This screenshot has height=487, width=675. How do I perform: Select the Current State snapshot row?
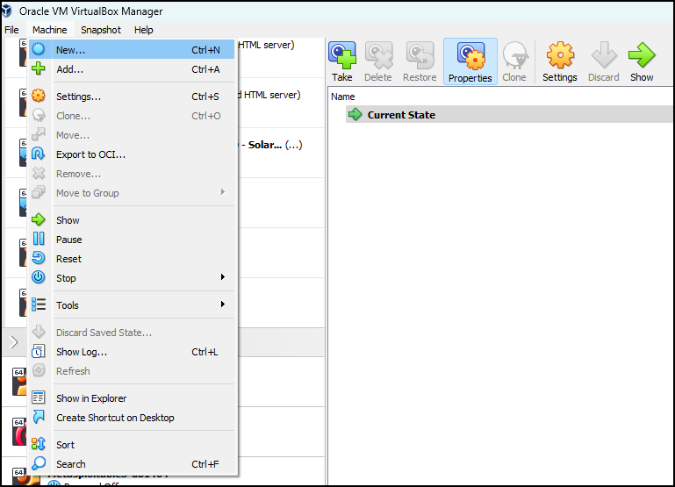[x=509, y=114]
